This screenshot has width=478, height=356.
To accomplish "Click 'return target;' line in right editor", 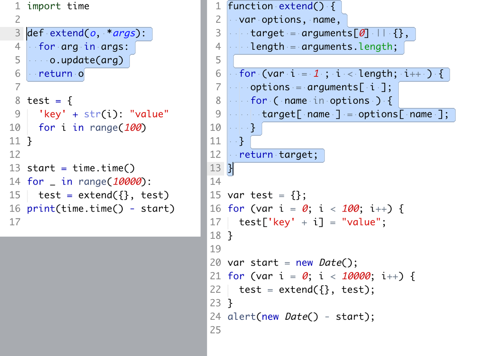I will pos(279,155).
